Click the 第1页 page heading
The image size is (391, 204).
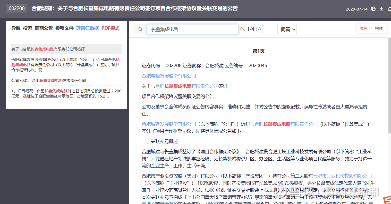(x=259, y=51)
